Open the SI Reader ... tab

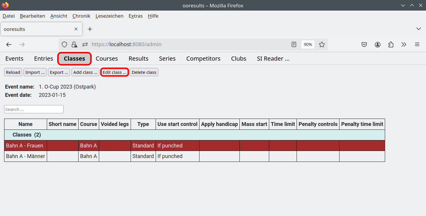(273, 59)
